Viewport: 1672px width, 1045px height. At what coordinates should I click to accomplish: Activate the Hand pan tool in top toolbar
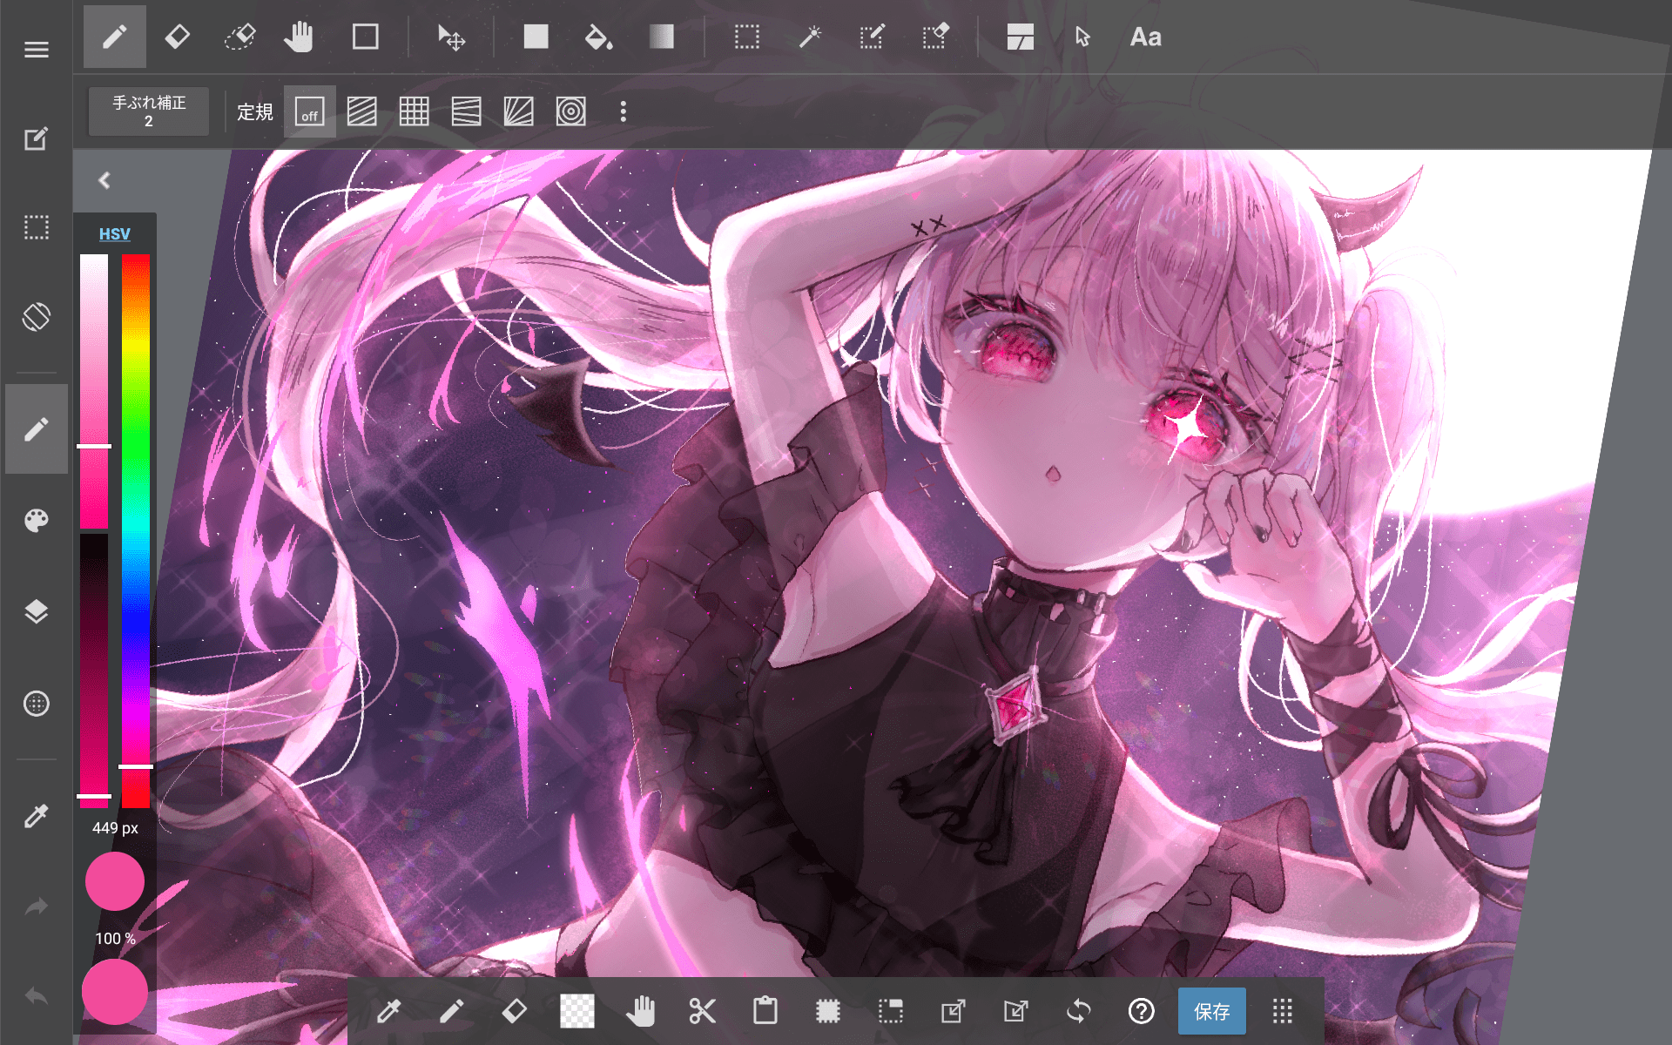pyautogui.click(x=299, y=37)
